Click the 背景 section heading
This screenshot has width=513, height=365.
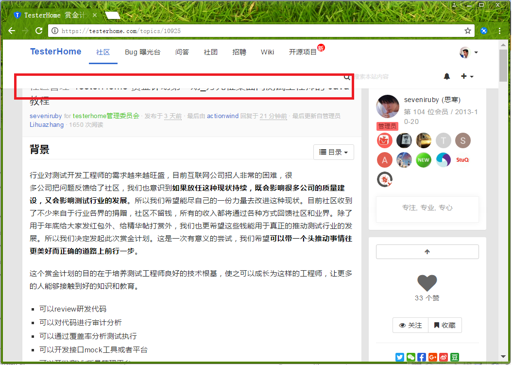(39, 150)
